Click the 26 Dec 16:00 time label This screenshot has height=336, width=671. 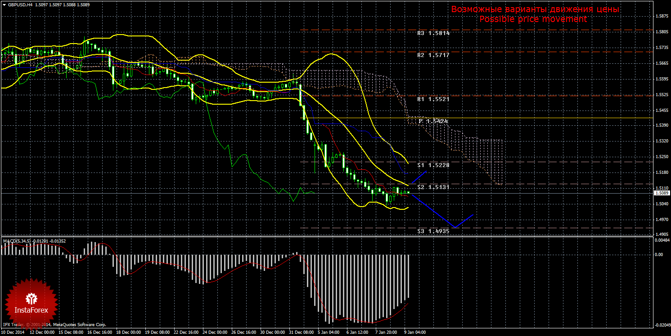243,333
